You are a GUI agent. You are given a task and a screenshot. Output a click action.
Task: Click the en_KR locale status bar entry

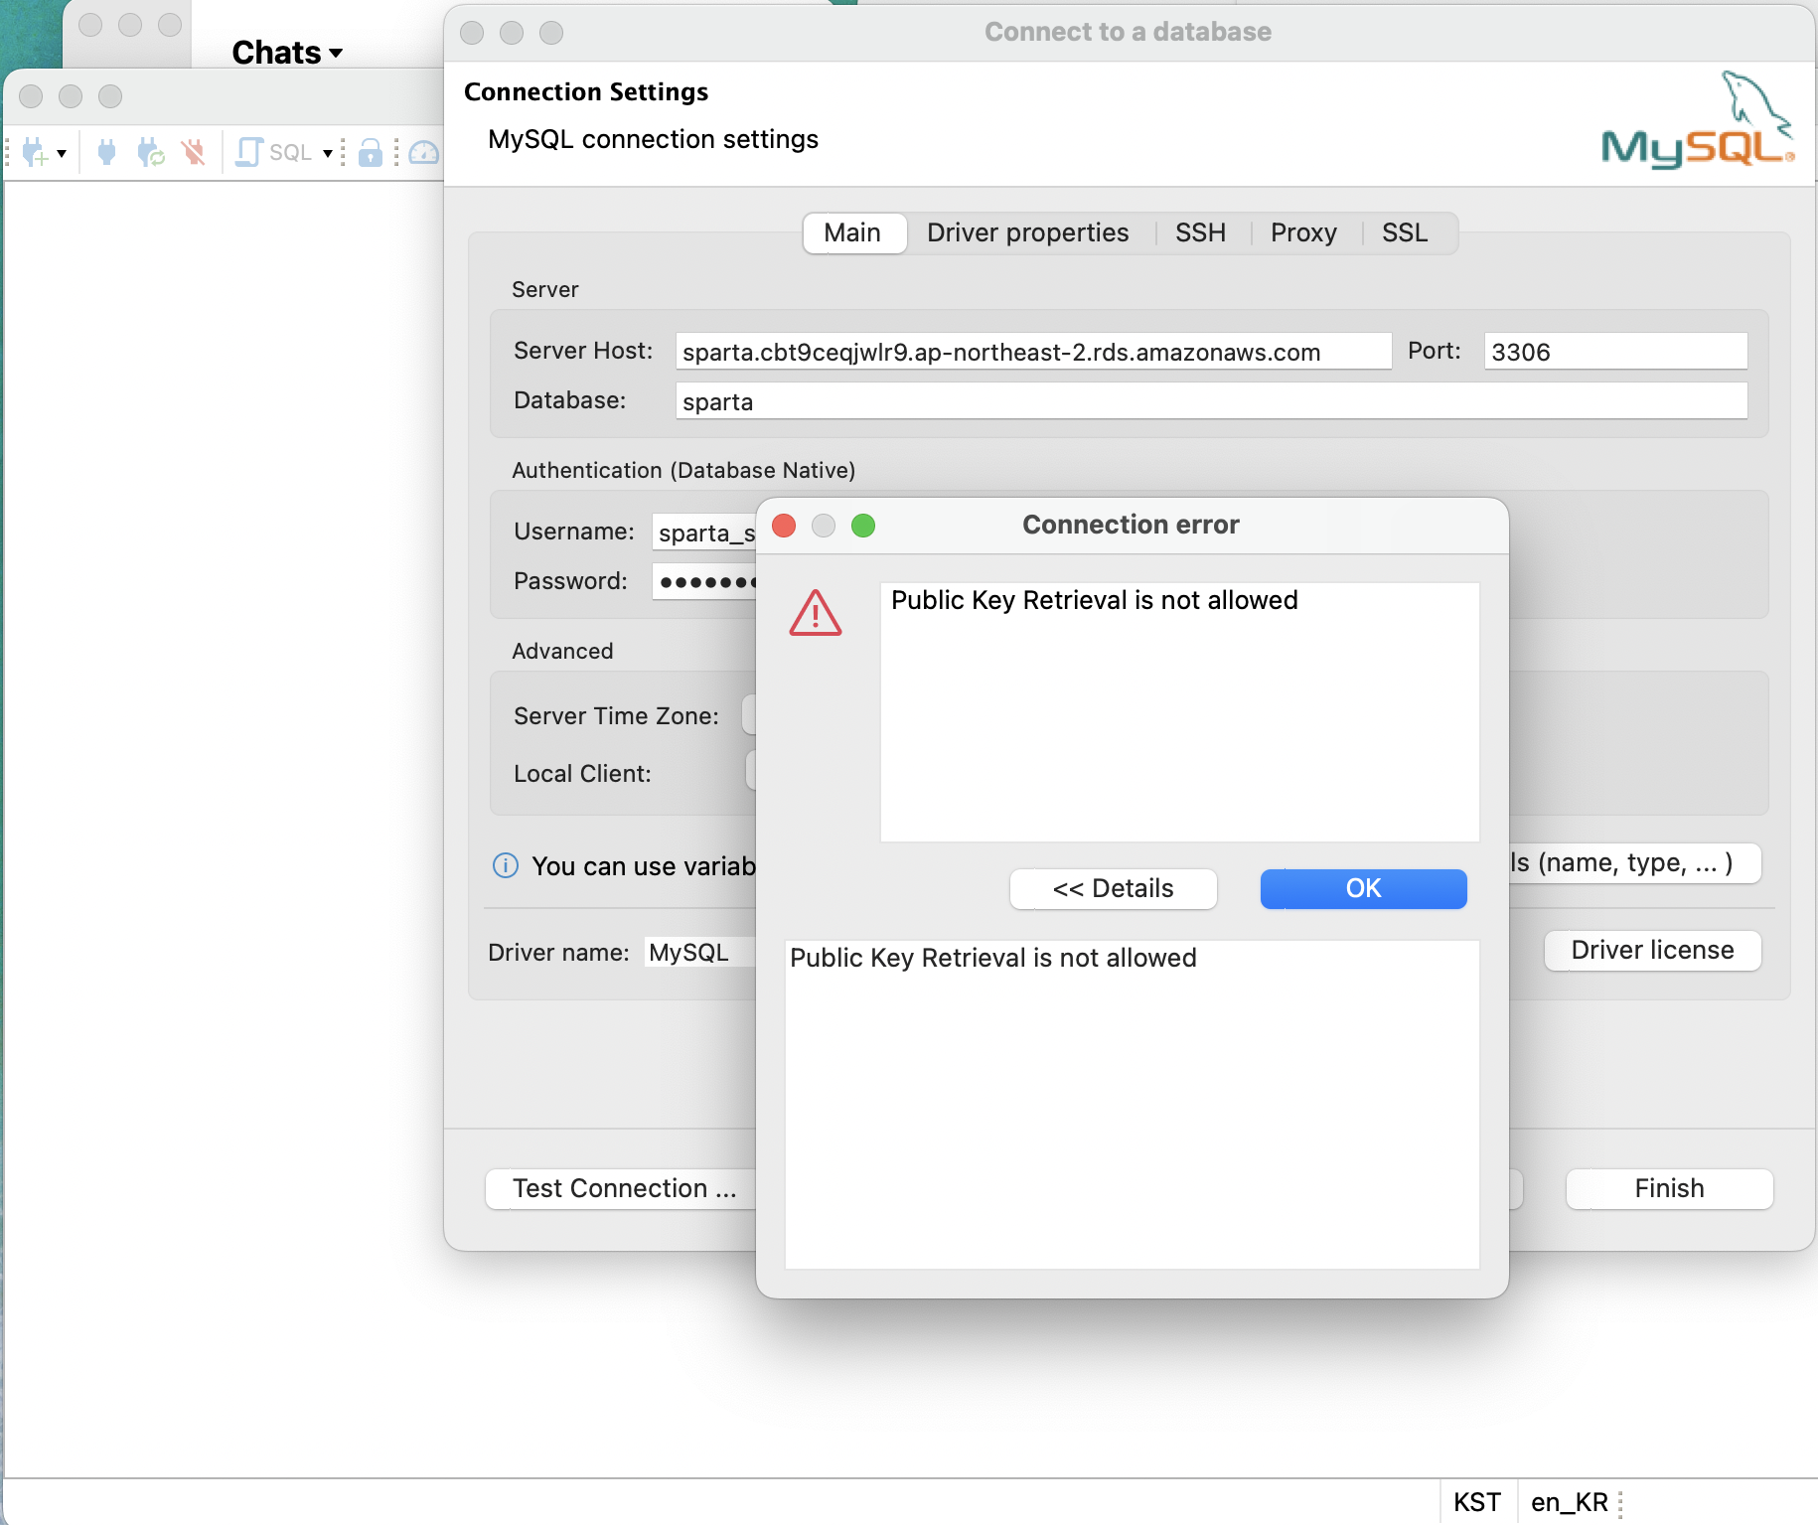tap(1569, 1502)
